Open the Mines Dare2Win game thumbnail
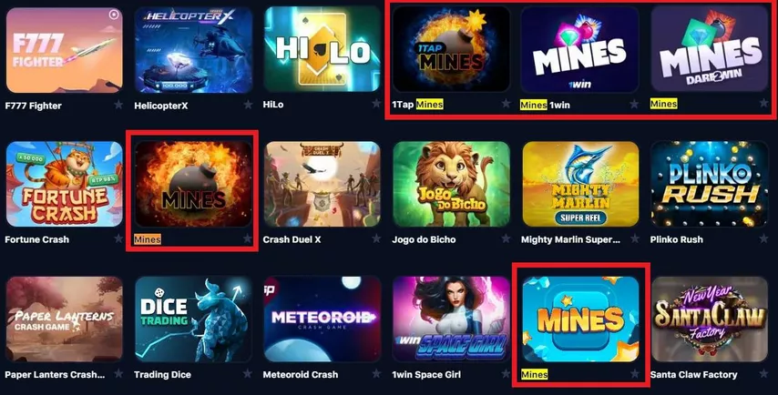The height and width of the screenshot is (395, 778). coord(710,49)
